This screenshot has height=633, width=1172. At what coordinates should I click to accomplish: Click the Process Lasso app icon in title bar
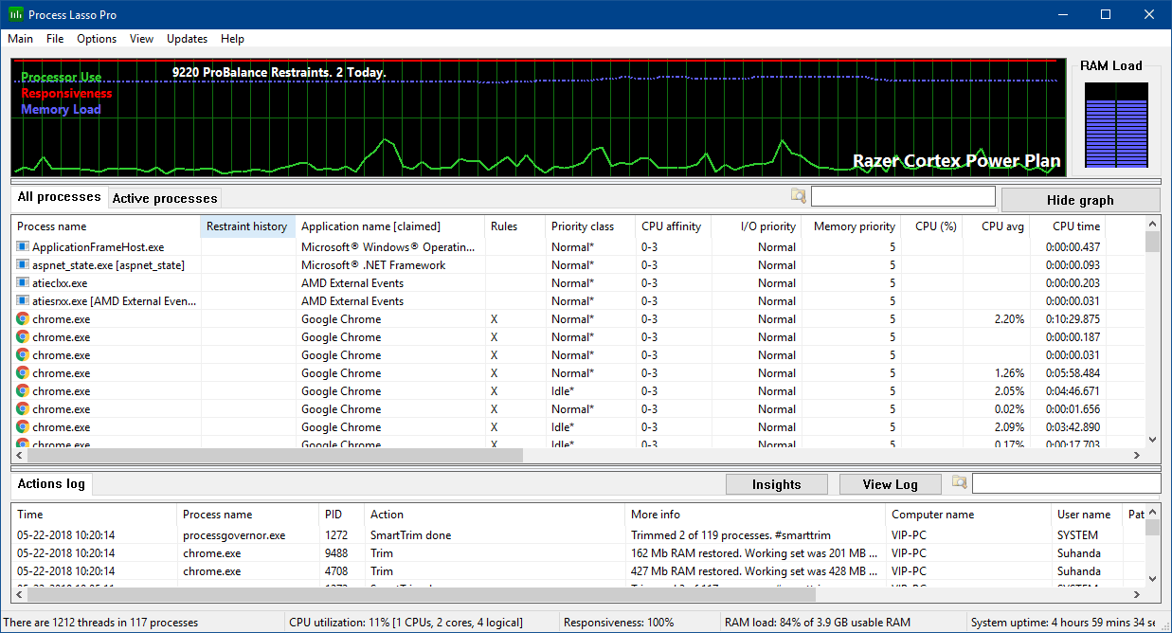click(16, 15)
